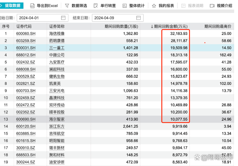Open the 瑞丰新材 stock name link
This screenshot has height=166, width=238.
[57, 148]
